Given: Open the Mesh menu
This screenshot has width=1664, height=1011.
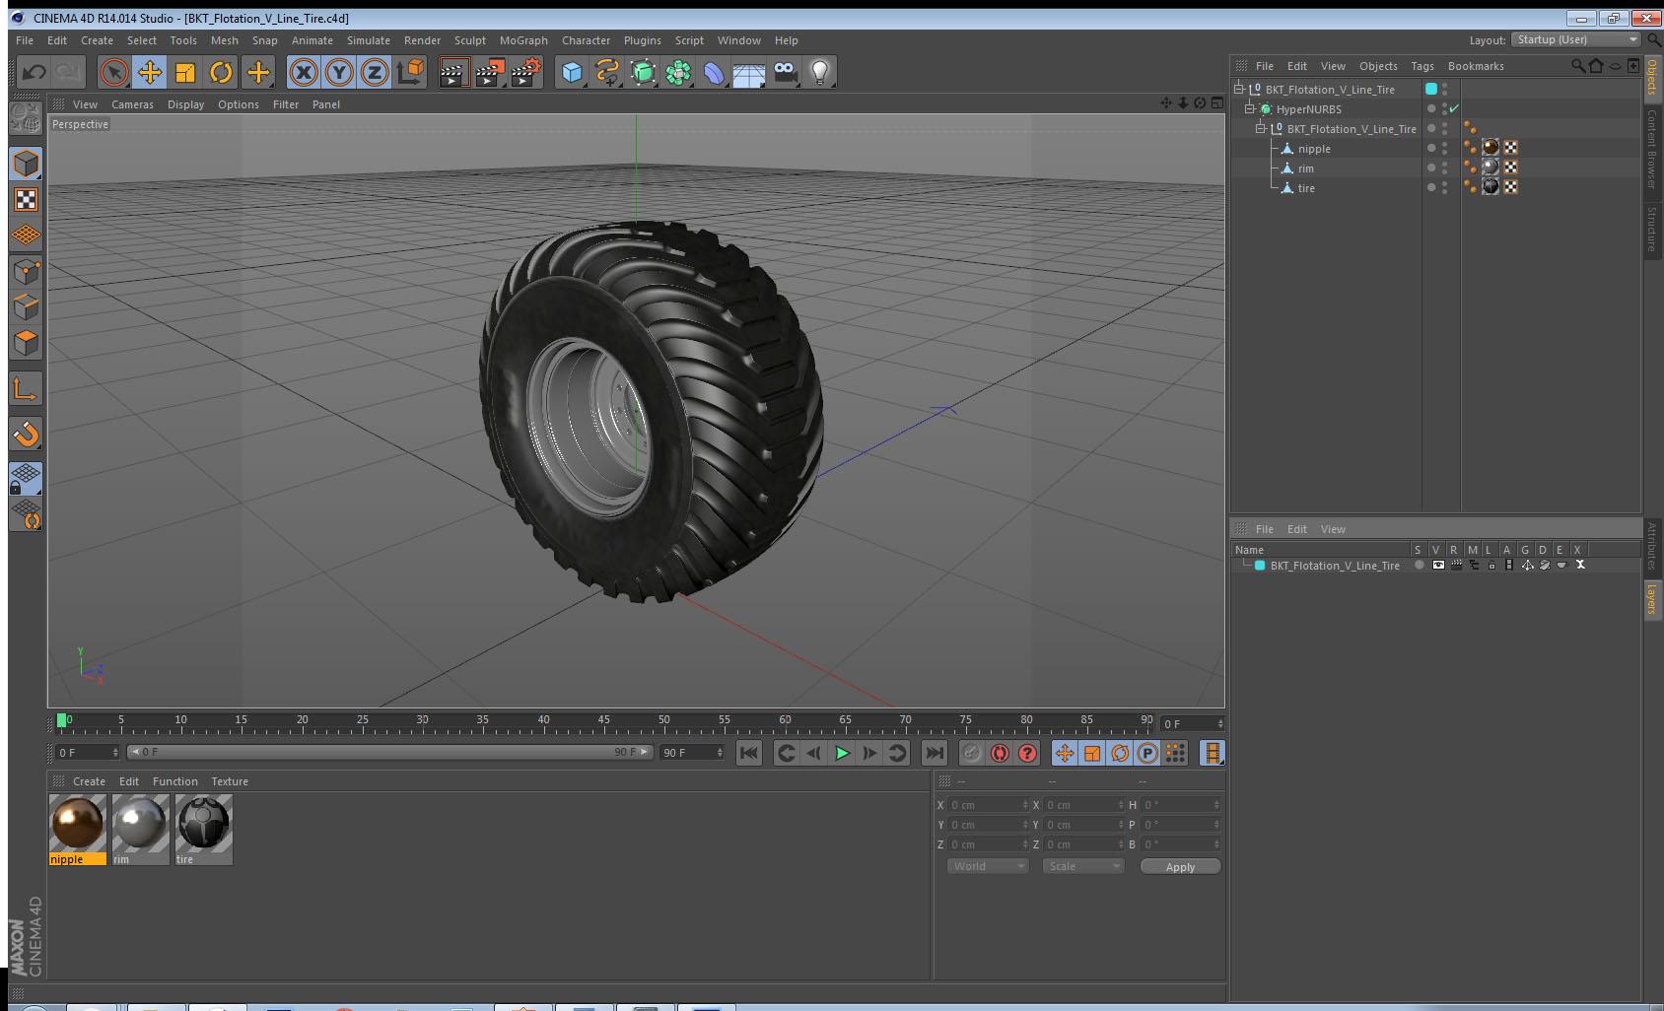Looking at the screenshot, I should coord(225,40).
